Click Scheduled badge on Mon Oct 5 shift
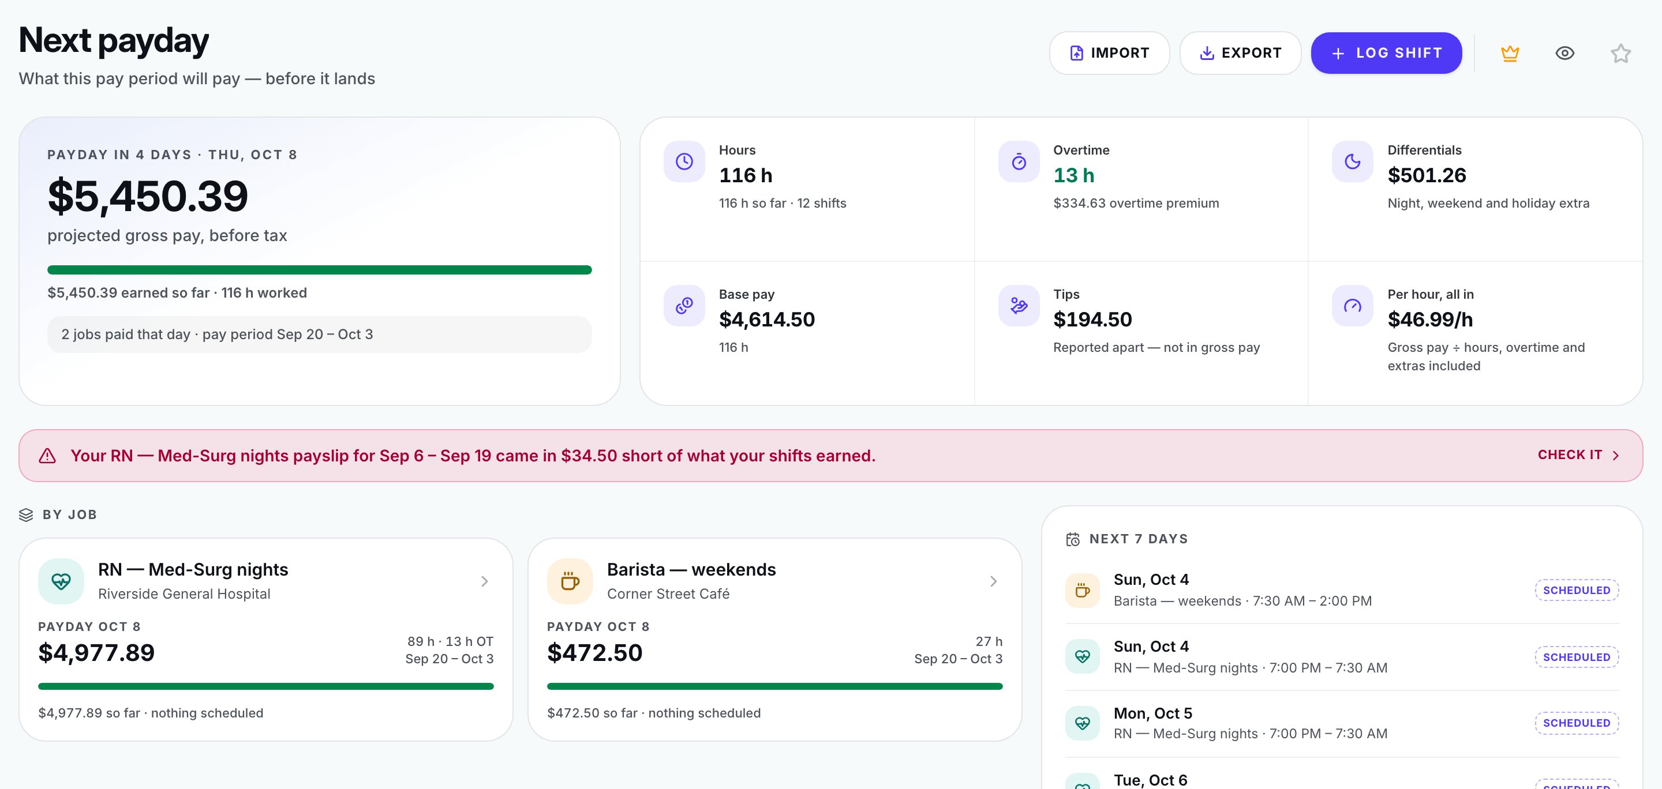The width and height of the screenshot is (1662, 789). click(x=1576, y=723)
